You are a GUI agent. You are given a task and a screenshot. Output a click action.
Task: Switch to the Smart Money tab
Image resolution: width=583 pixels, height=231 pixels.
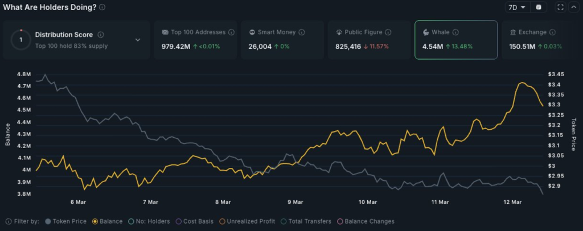click(282, 40)
